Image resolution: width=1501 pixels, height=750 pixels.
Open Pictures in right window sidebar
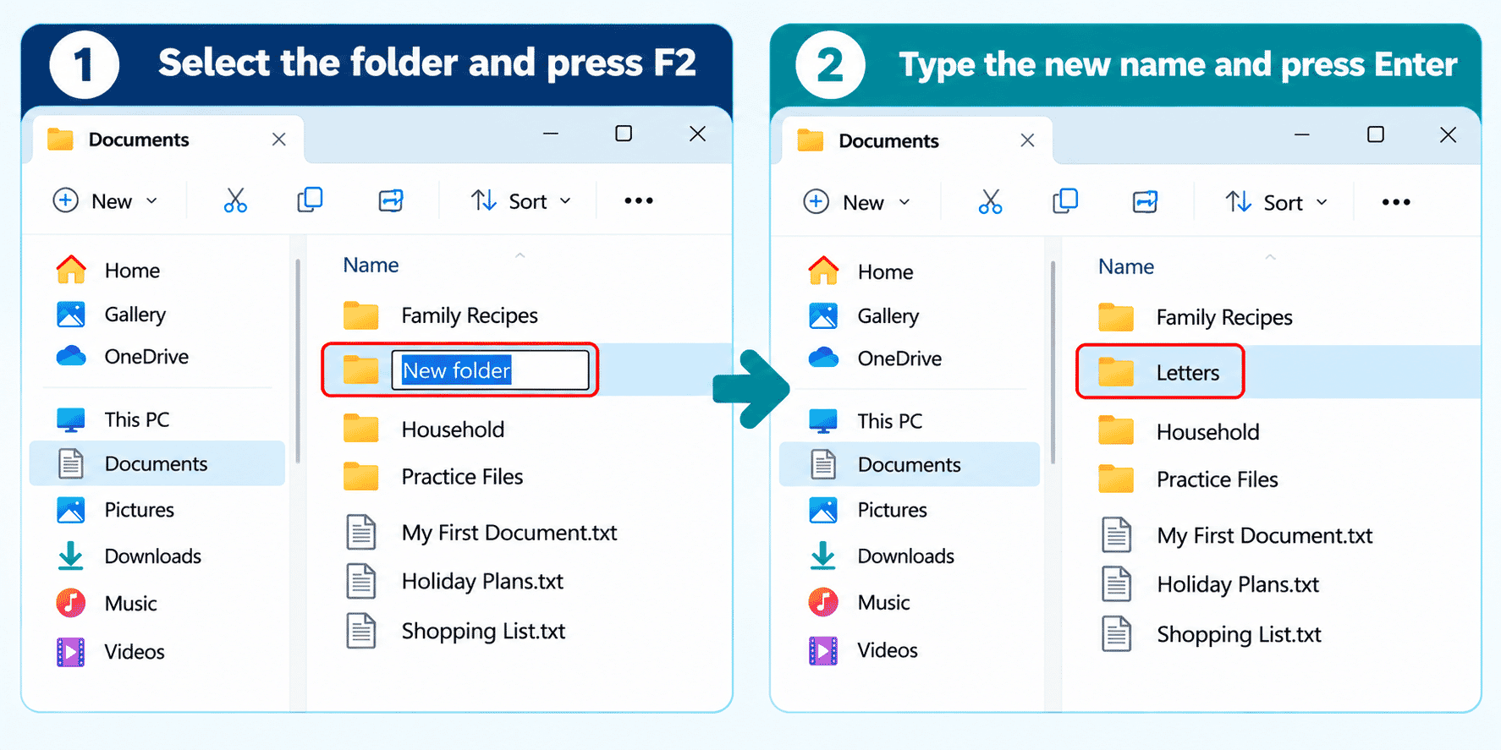(868, 510)
